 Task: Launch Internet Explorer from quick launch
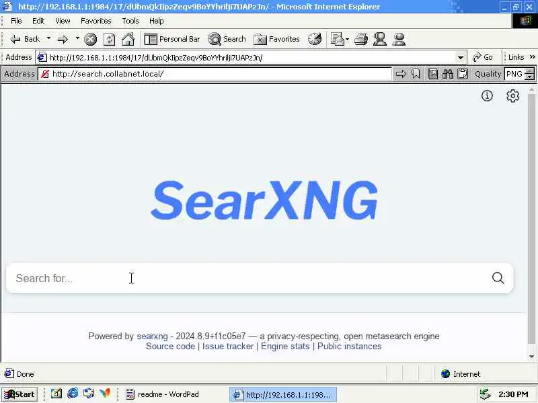73,394
